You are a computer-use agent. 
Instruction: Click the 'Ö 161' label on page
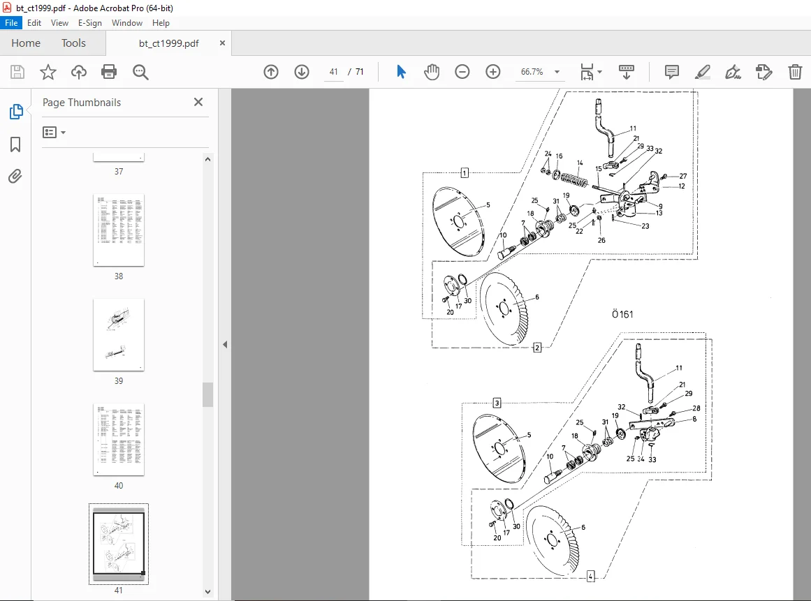coord(622,314)
